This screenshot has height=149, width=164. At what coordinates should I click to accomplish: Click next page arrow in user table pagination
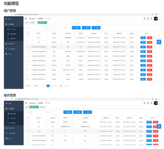tap(56, 86)
